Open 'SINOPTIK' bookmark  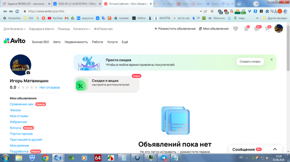(x=162, y=18)
